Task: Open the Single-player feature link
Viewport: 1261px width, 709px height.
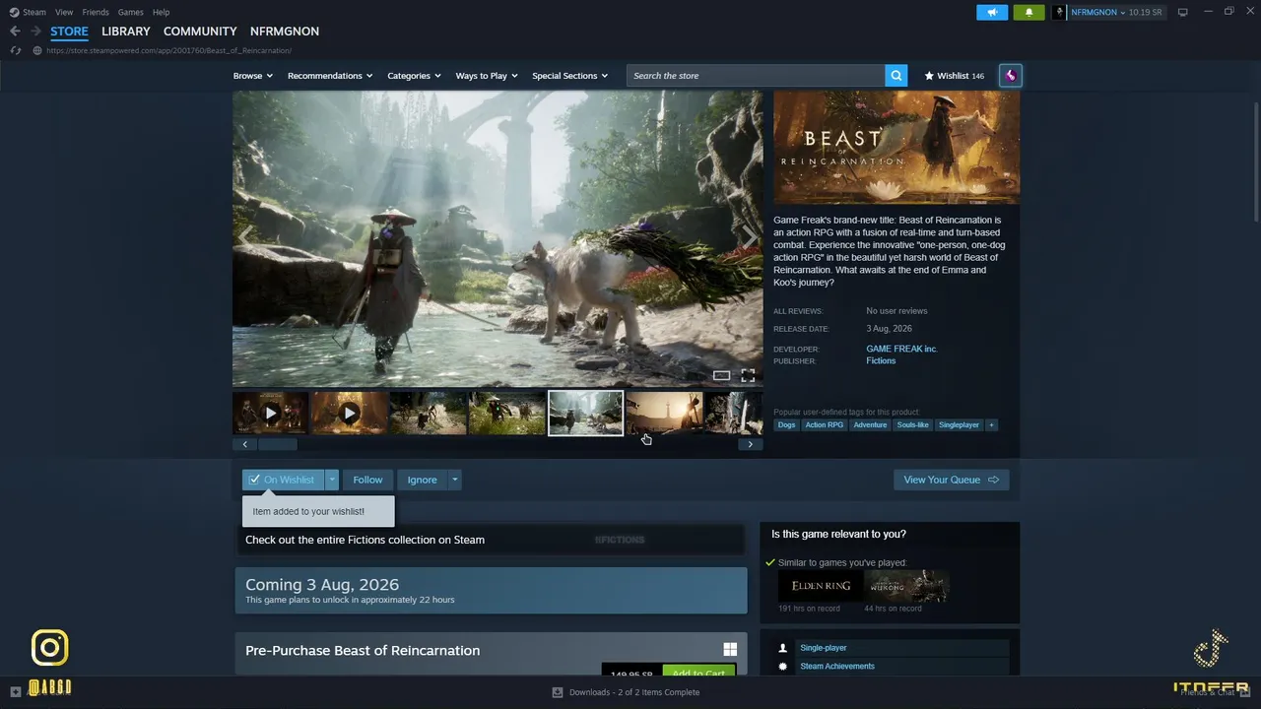Action: pyautogui.click(x=824, y=648)
